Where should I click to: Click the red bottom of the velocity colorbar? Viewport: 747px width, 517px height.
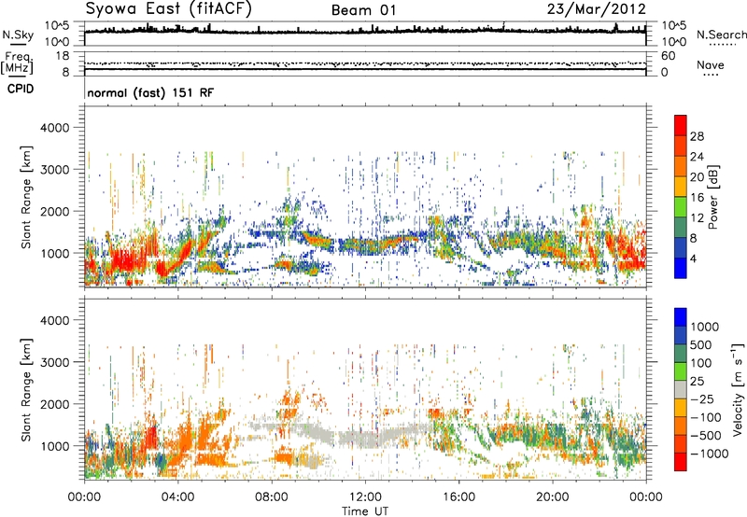681,462
